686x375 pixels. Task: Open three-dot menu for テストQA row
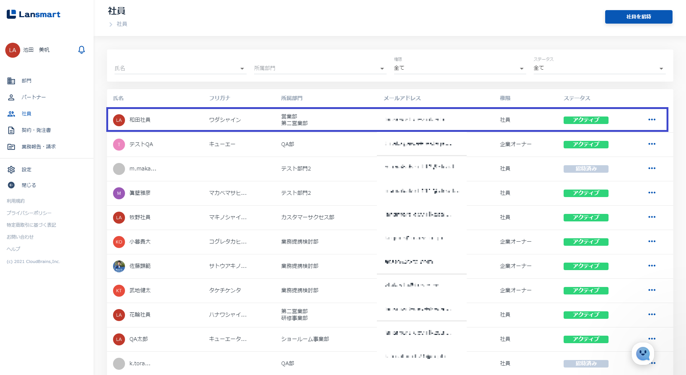click(x=652, y=144)
